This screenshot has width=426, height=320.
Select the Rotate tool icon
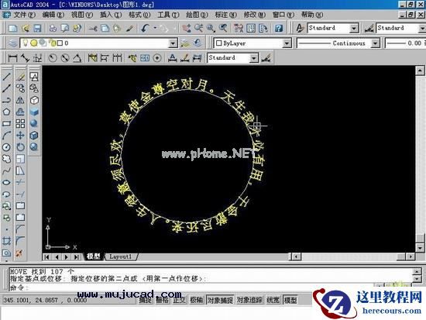[20, 147]
